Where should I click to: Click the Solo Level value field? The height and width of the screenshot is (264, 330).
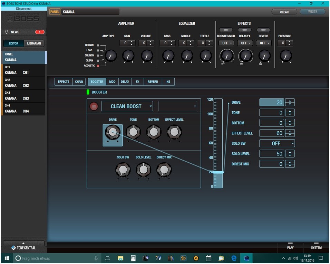[272, 154]
